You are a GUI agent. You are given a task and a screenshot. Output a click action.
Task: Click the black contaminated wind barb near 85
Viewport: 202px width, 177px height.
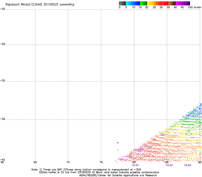tap(164, 160)
